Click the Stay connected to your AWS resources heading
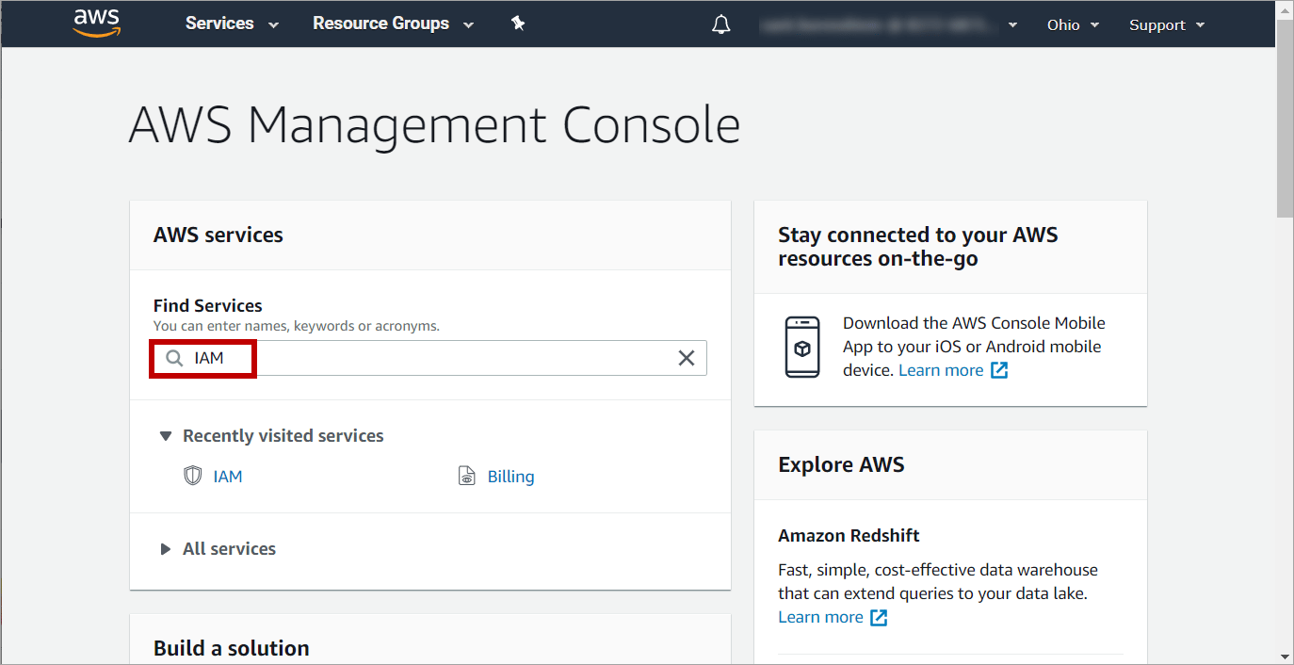The height and width of the screenshot is (665, 1294). pos(918,246)
